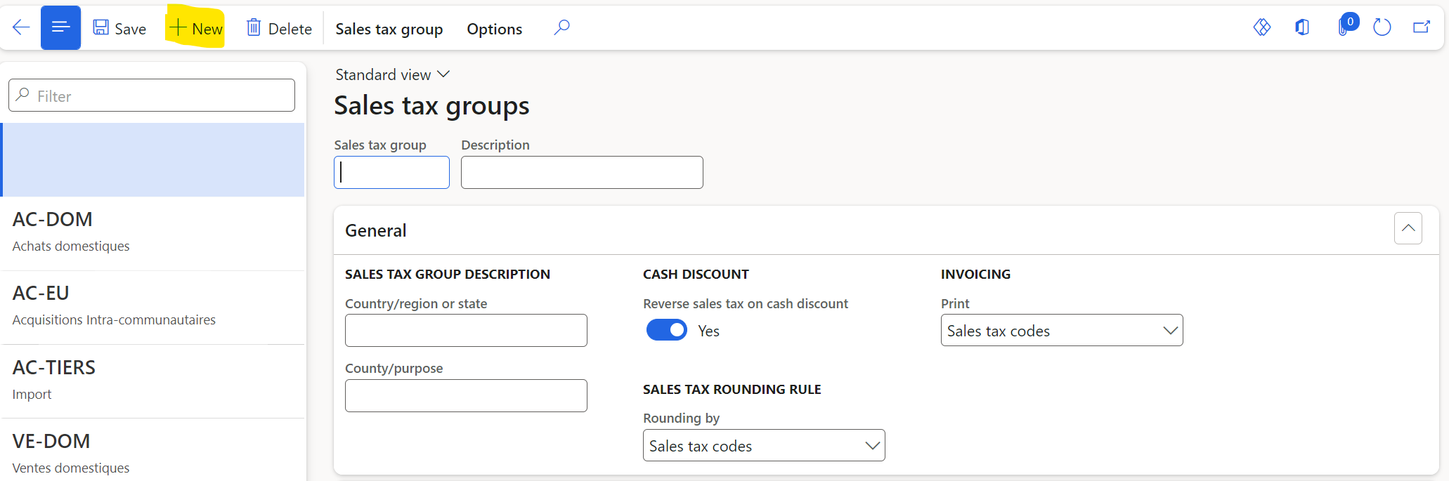Click the County/purpose field
The image size is (1449, 481).
pyautogui.click(x=466, y=395)
